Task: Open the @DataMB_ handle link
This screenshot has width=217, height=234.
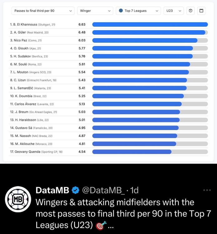Action: point(103,190)
